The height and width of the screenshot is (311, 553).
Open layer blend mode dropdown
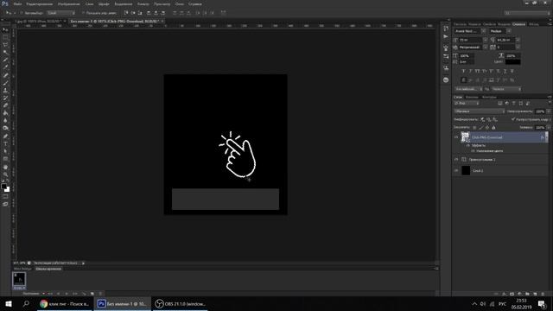coord(480,111)
